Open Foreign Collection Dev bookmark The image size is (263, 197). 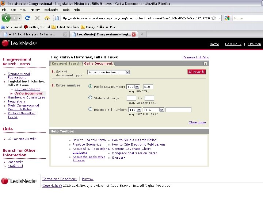pos(99,27)
